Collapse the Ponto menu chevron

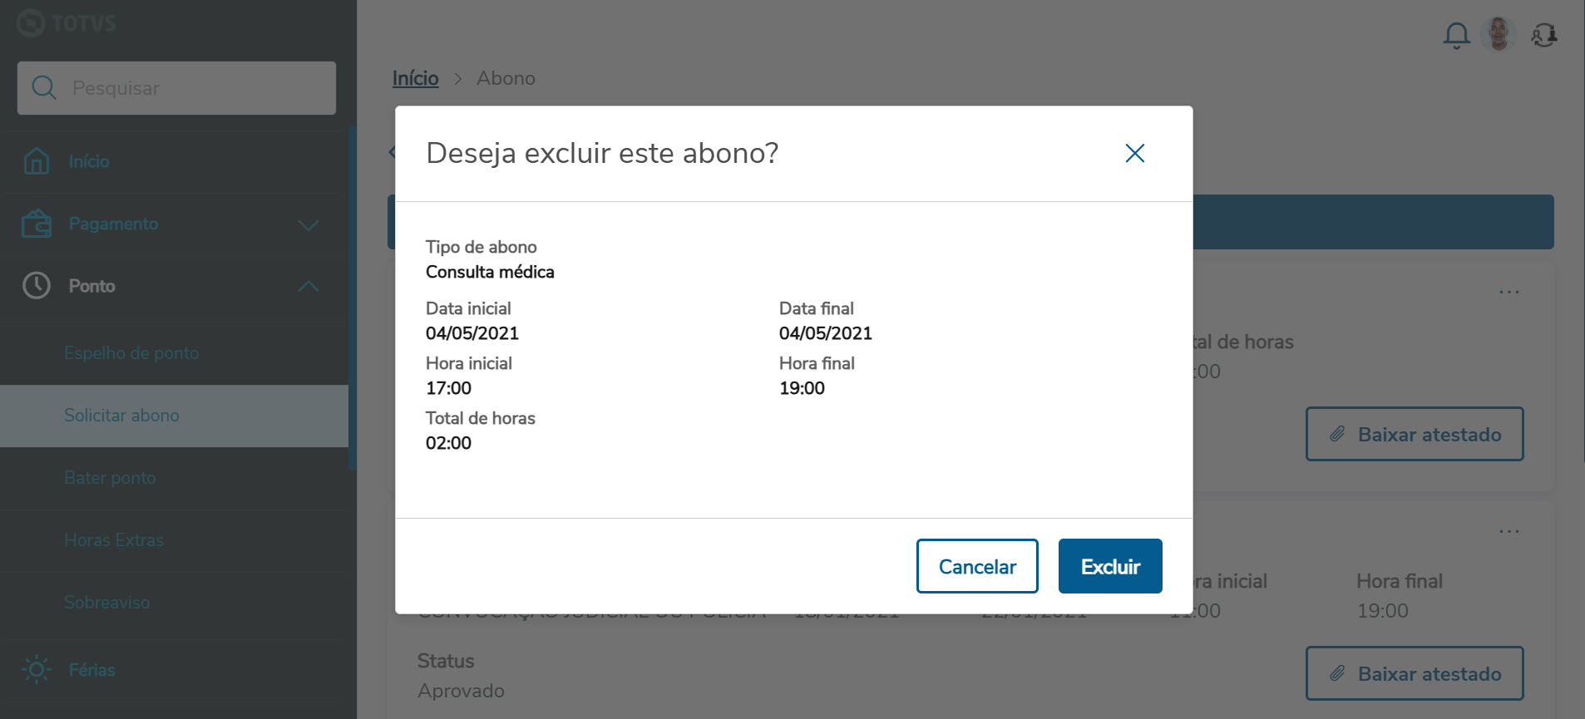(308, 286)
